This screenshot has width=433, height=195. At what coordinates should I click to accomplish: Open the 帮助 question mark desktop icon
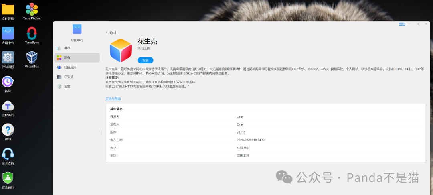pos(8,130)
